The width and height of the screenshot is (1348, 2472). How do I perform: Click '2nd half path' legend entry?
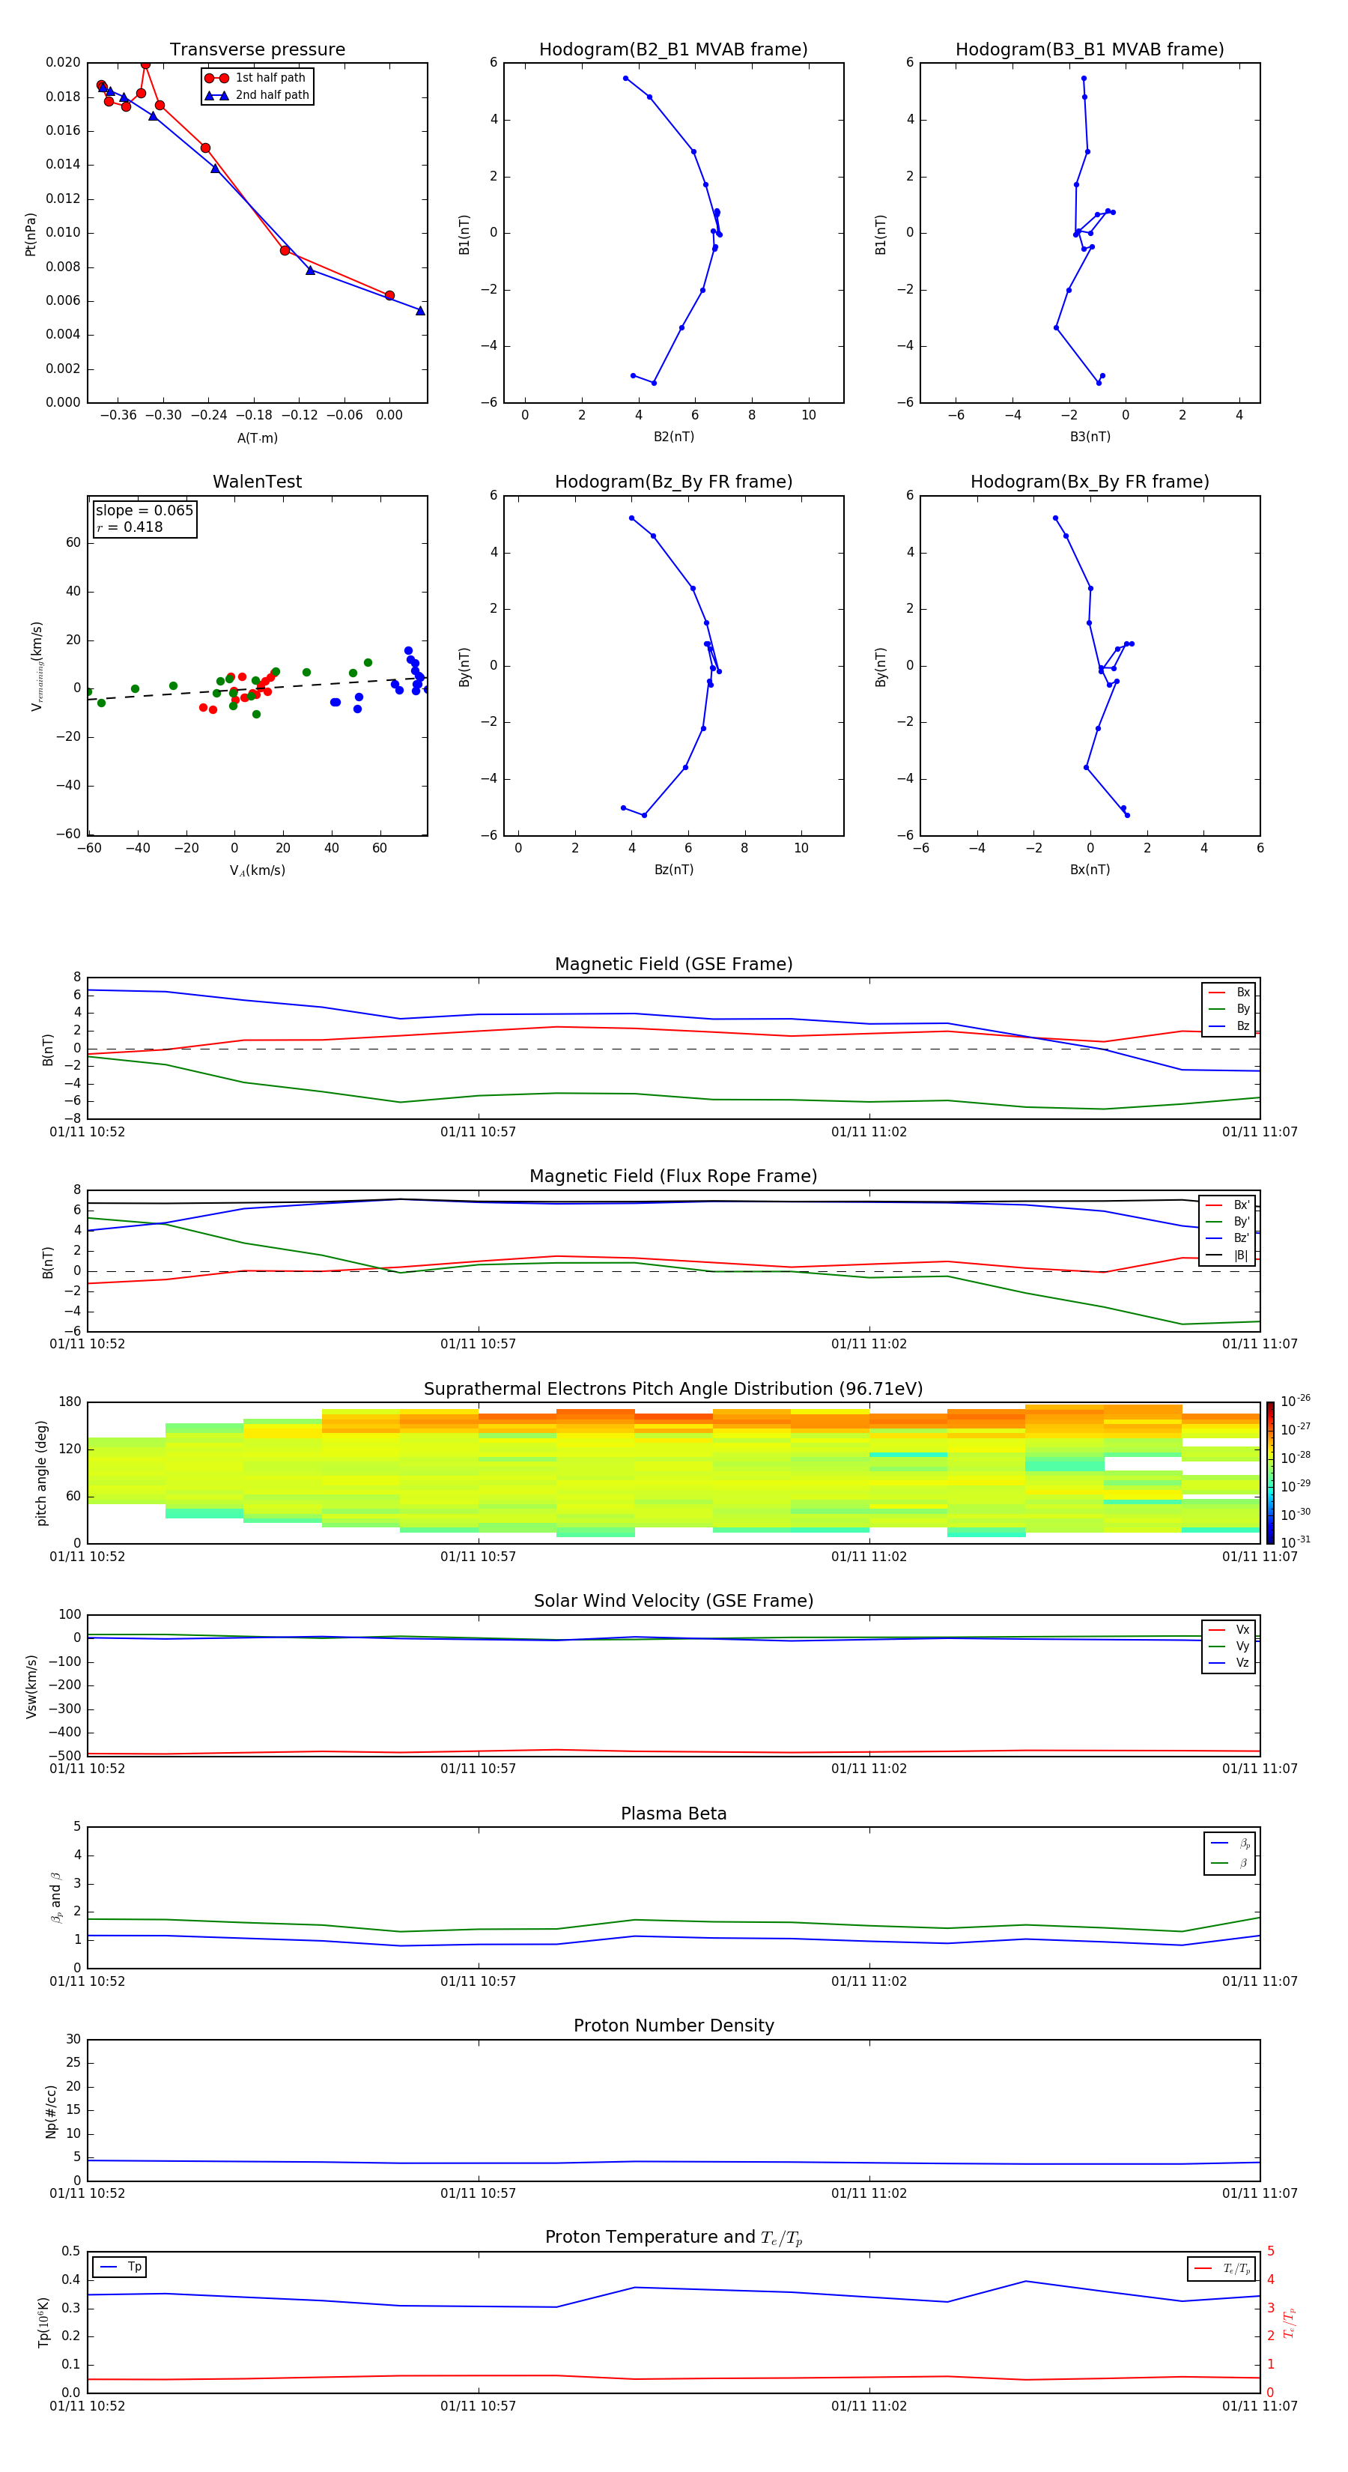[257, 95]
